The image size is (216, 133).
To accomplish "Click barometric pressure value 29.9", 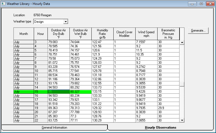I will 168,108.
